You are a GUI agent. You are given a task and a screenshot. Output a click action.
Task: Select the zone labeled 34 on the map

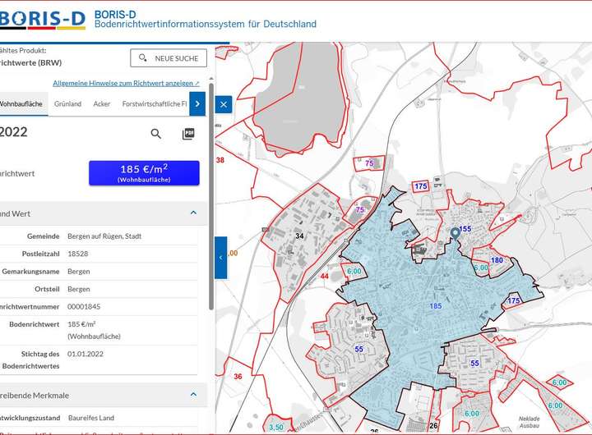click(299, 236)
